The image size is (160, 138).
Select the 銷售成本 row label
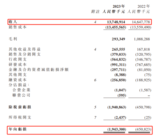coord(17,27)
